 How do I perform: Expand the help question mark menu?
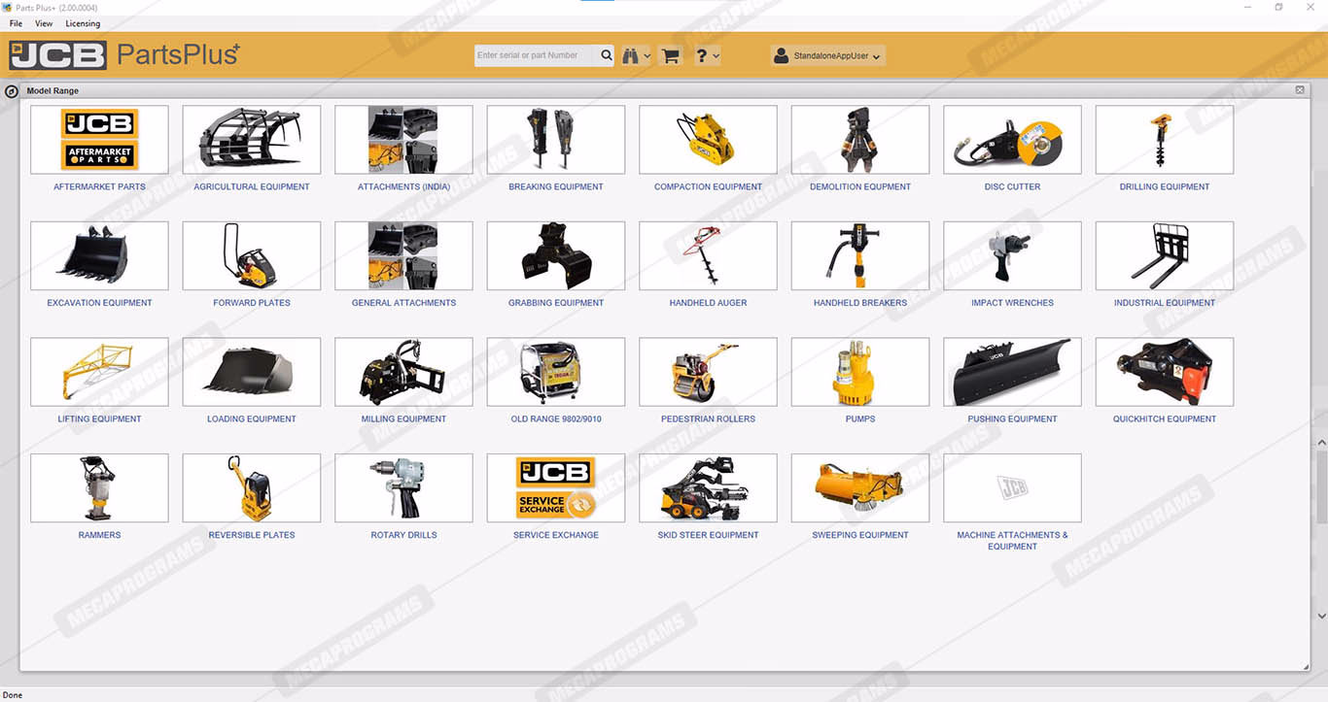(707, 56)
